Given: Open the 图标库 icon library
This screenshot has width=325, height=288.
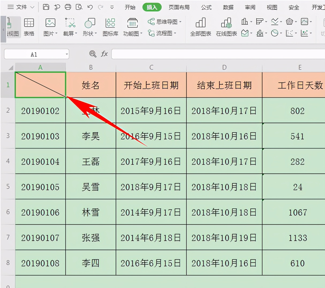Looking at the screenshot, I should [x=110, y=27].
